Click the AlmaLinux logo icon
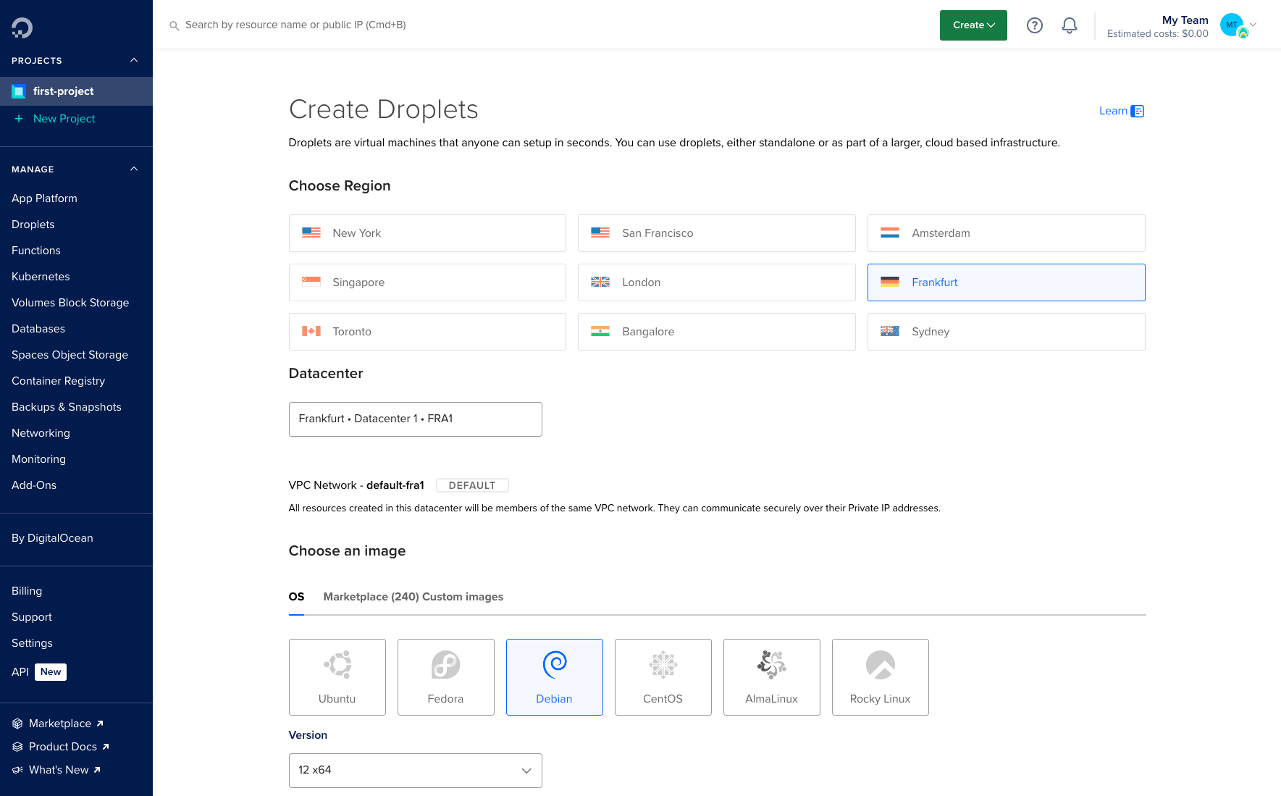 point(772,664)
